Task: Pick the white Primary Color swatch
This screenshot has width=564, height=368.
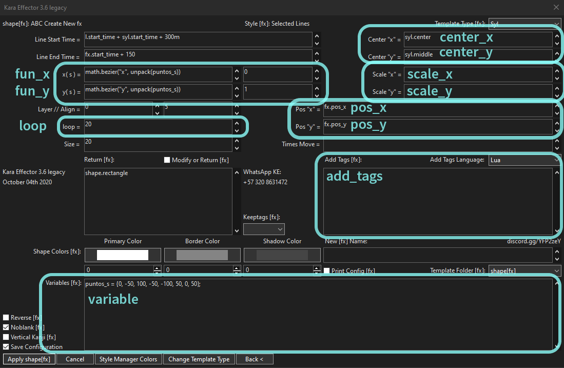Action: point(123,255)
